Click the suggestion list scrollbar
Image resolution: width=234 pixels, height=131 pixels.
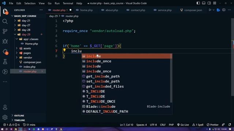point(171,78)
